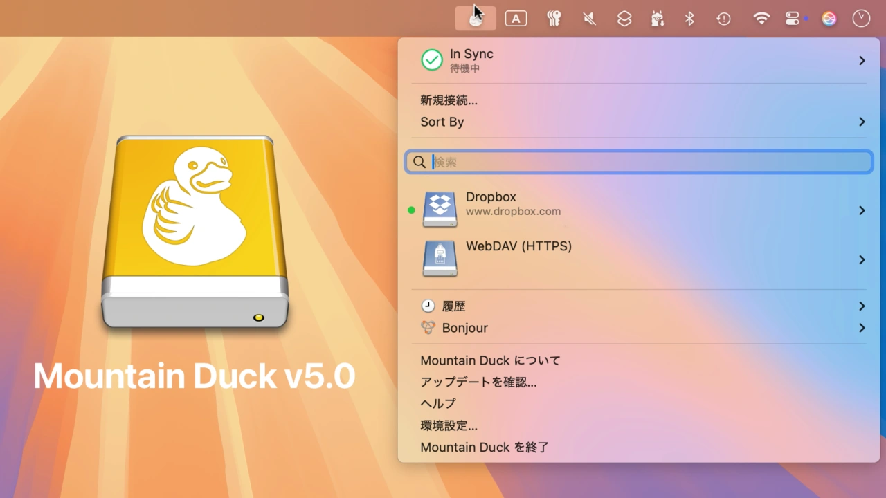Screen dimensions: 886x498
Task: Open 環境設定... preferences
Action: tap(449, 425)
